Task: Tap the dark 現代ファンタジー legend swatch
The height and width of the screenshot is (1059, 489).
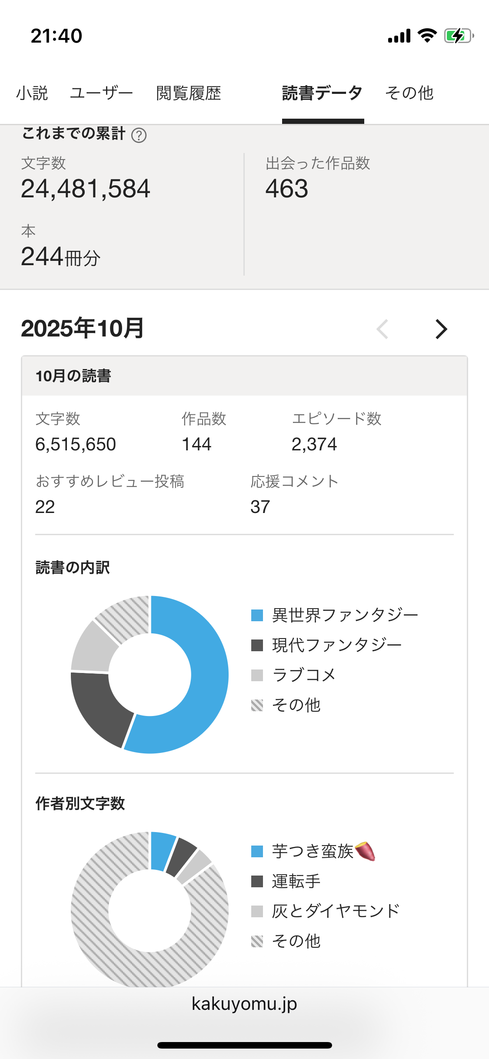Action: coord(257,646)
